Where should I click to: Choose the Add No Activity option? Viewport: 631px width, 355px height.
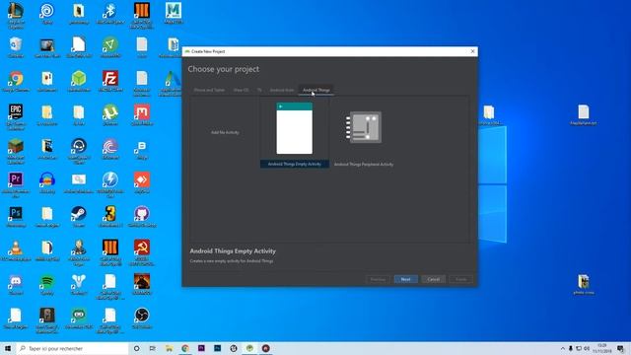[225, 132]
